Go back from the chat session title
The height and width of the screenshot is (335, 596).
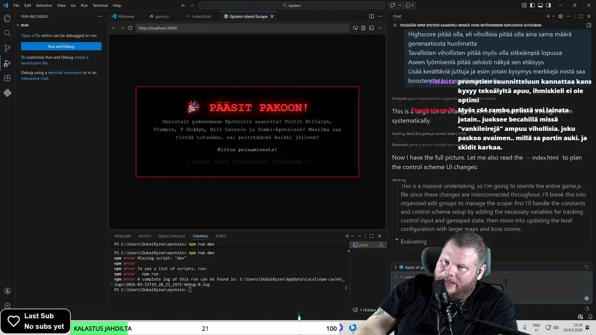pos(395,25)
